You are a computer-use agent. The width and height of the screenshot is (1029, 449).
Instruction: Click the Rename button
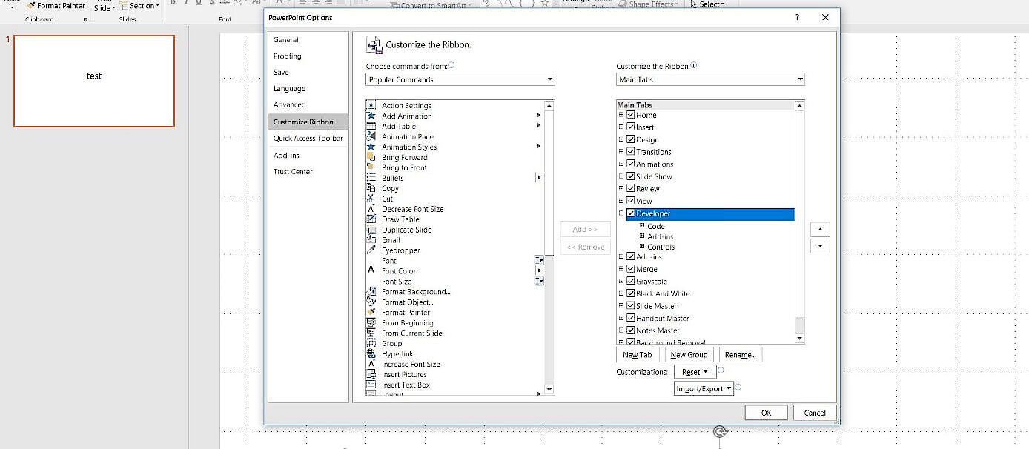pos(740,354)
